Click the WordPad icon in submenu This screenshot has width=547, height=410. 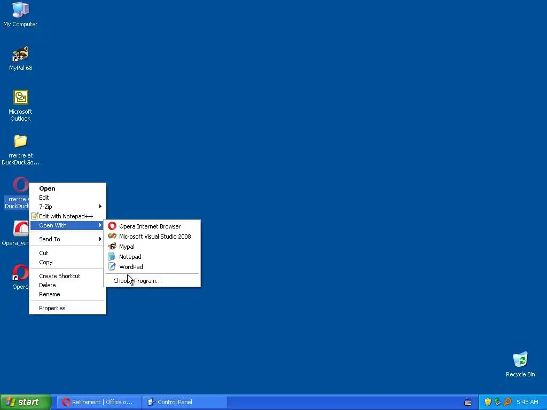(x=112, y=266)
